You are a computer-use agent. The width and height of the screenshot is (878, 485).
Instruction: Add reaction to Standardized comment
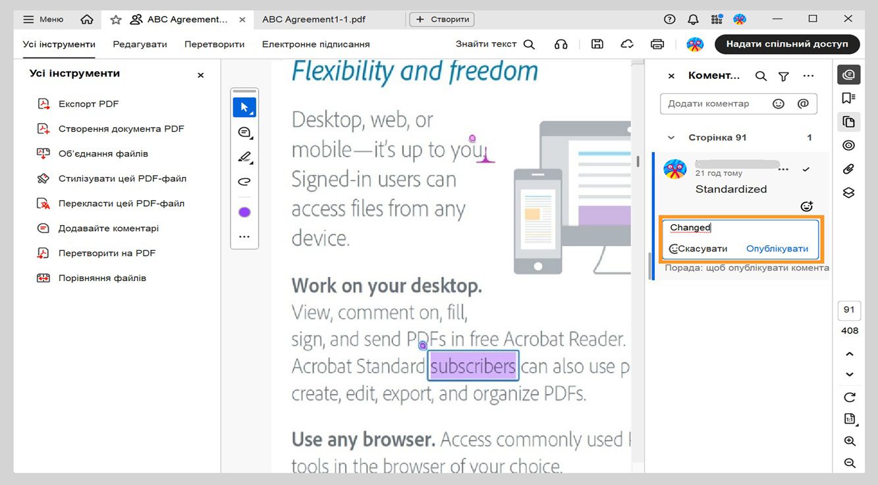coord(806,207)
